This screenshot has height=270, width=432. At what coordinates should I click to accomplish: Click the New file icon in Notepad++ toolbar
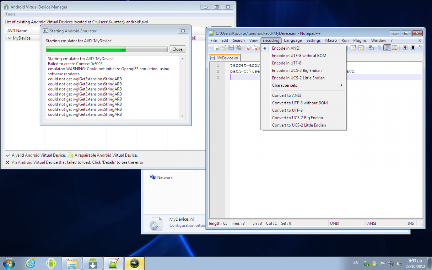(x=216, y=48)
